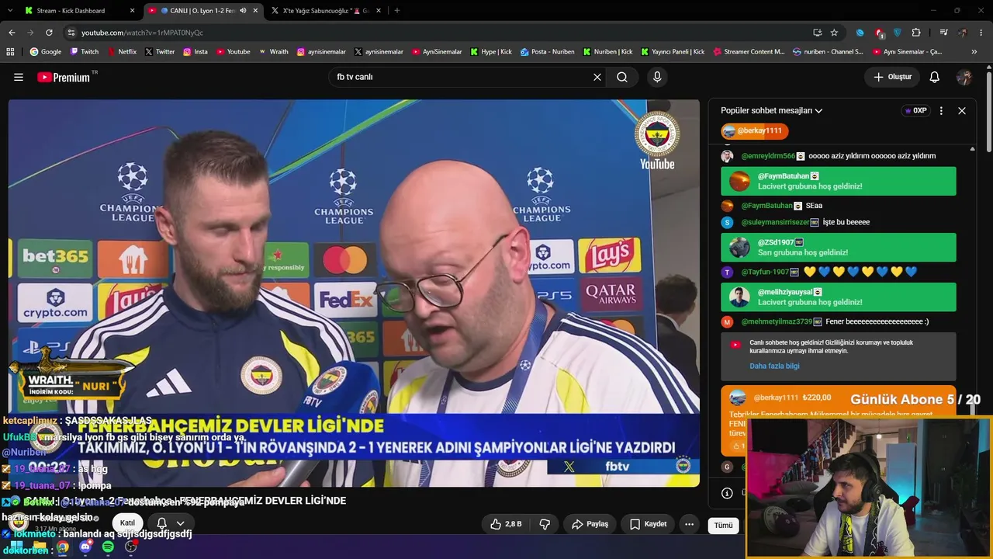The height and width of the screenshot is (559, 993).
Task: Bookmark this page with the star icon
Action: [834, 33]
